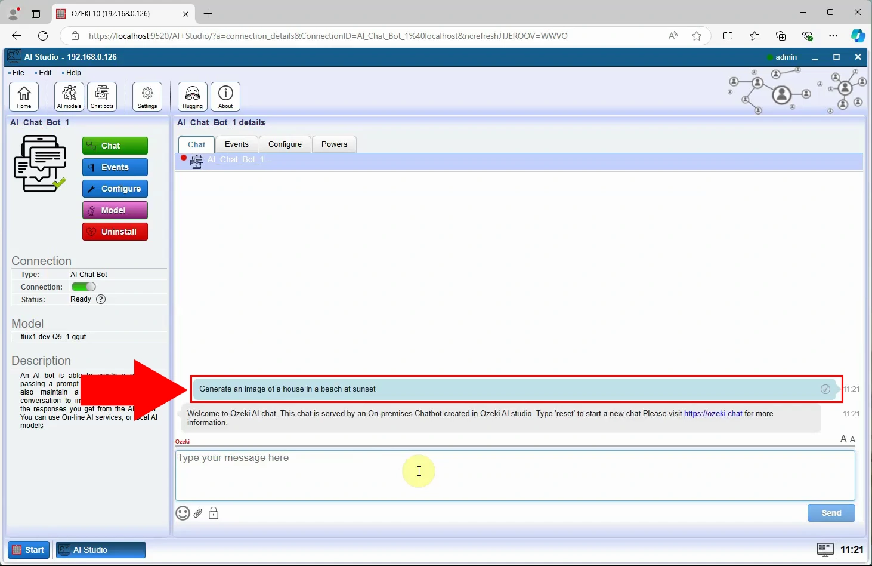Open browser Settings and more ellipsis
The width and height of the screenshot is (872, 566).
tap(833, 36)
